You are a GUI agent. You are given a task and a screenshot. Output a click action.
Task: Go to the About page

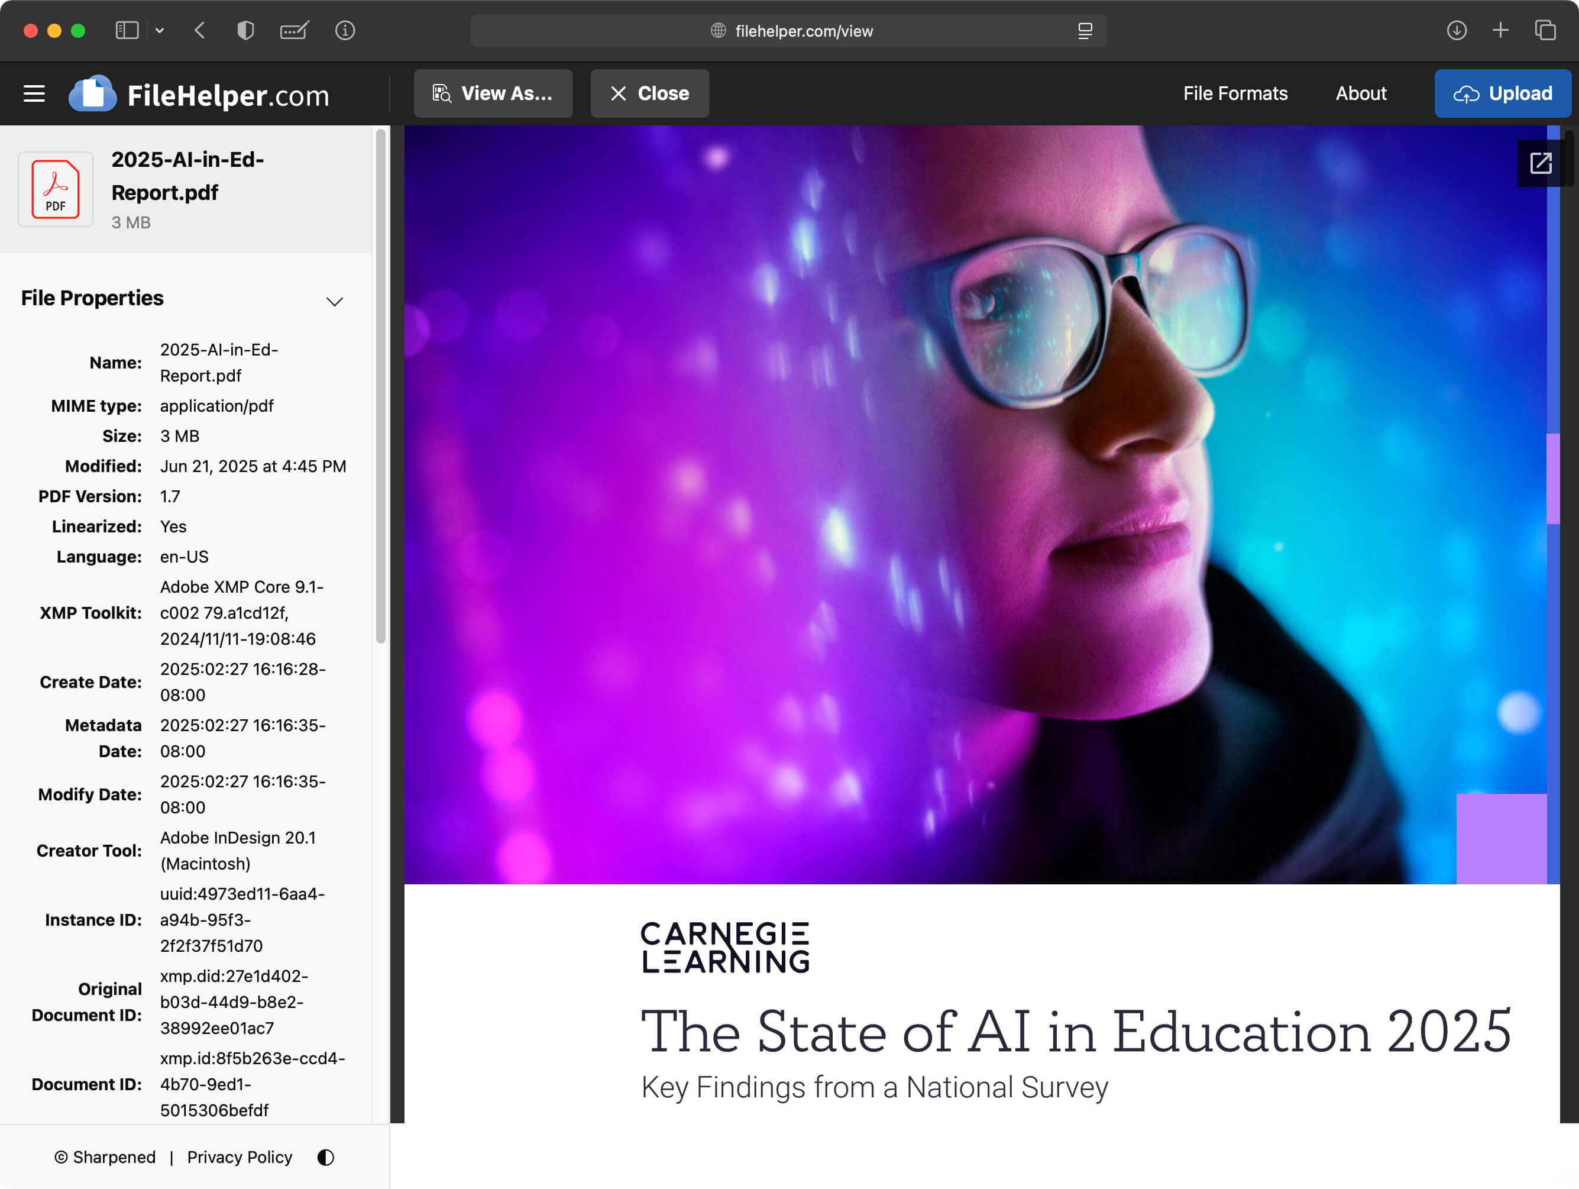pos(1361,93)
